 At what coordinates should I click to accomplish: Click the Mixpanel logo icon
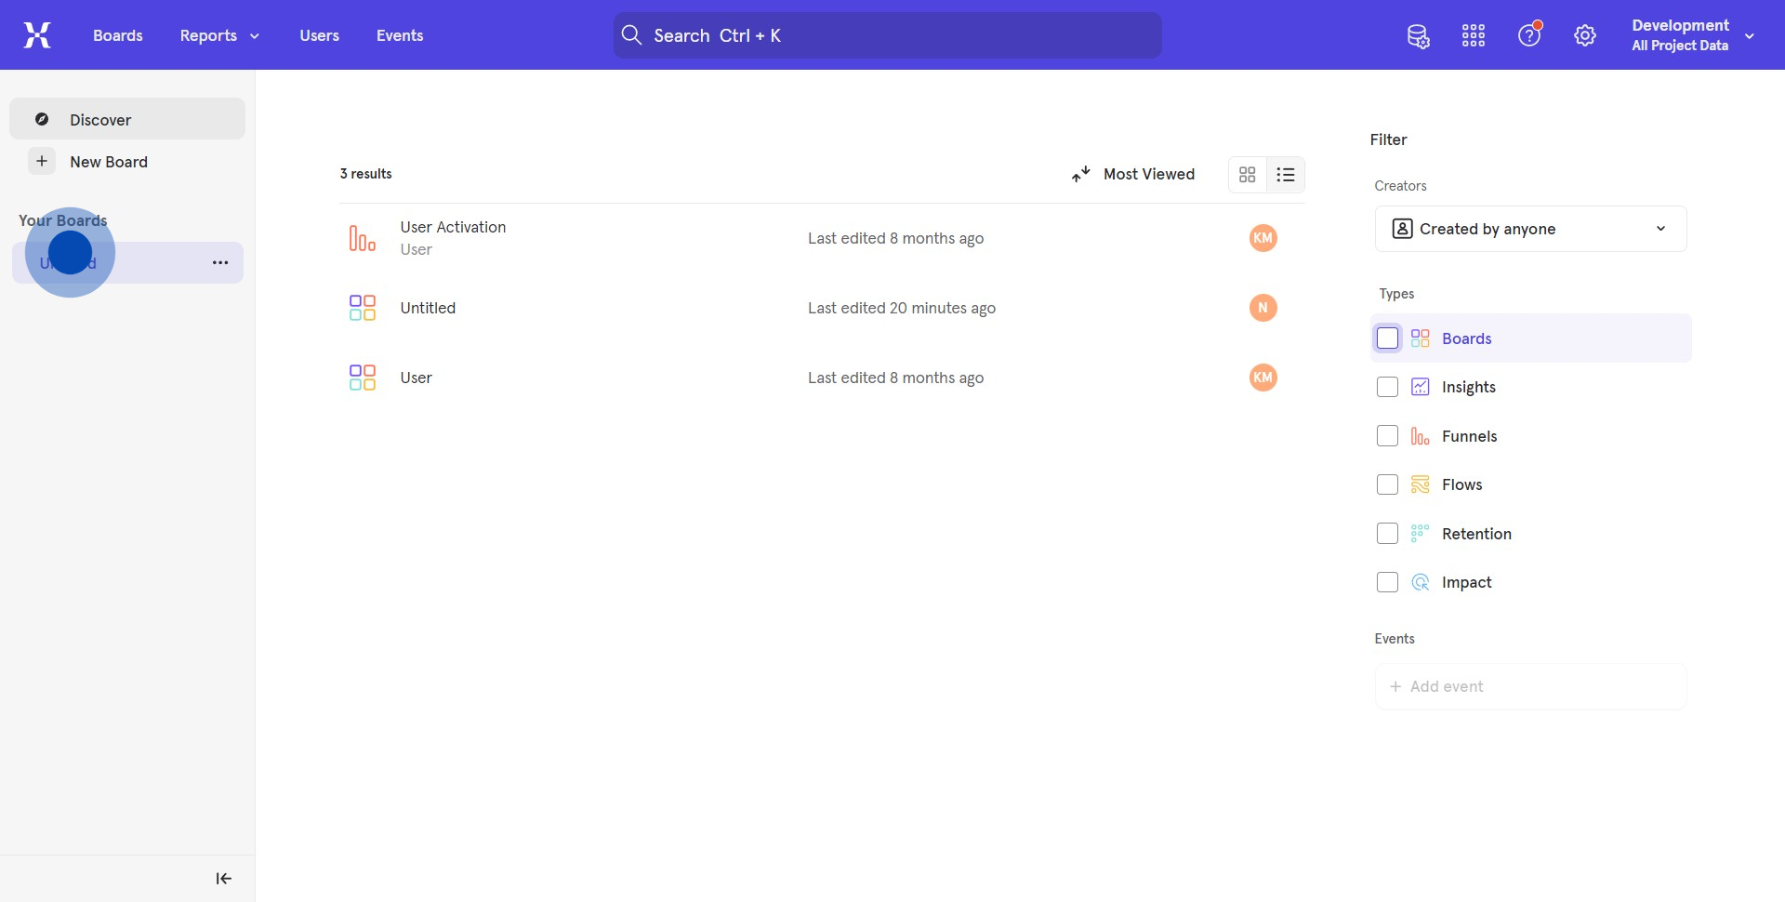pos(37,35)
